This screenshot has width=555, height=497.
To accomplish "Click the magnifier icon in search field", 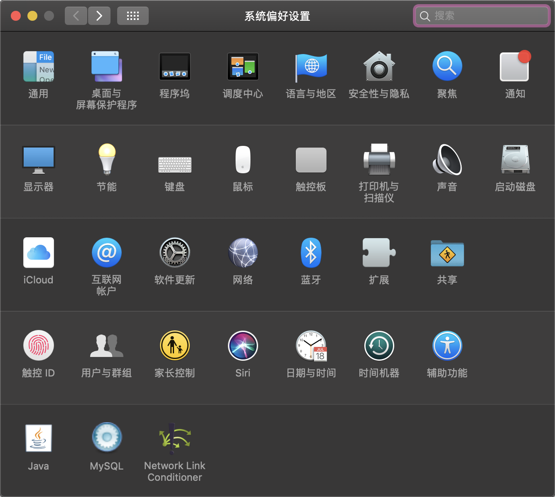I will [425, 16].
